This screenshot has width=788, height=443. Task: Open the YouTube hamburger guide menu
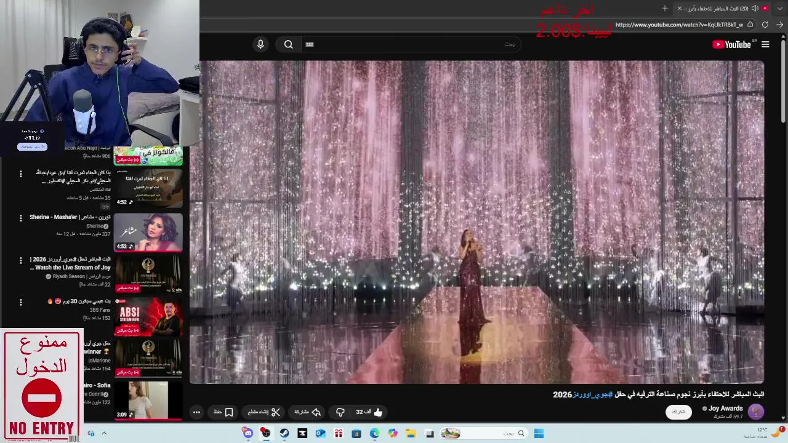pos(765,44)
